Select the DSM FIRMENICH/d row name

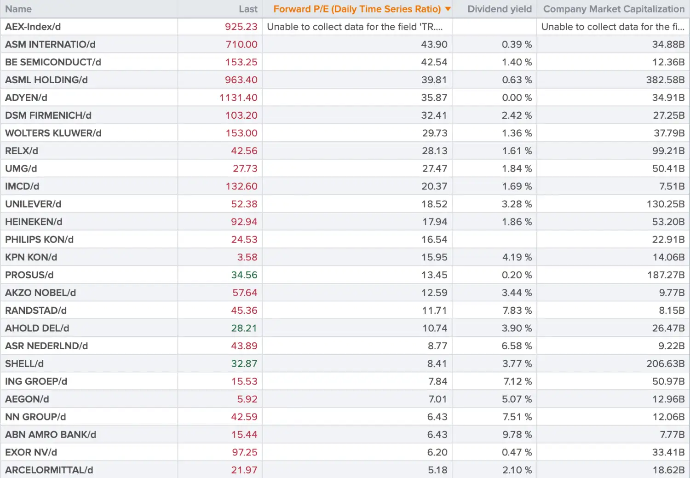[48, 115]
